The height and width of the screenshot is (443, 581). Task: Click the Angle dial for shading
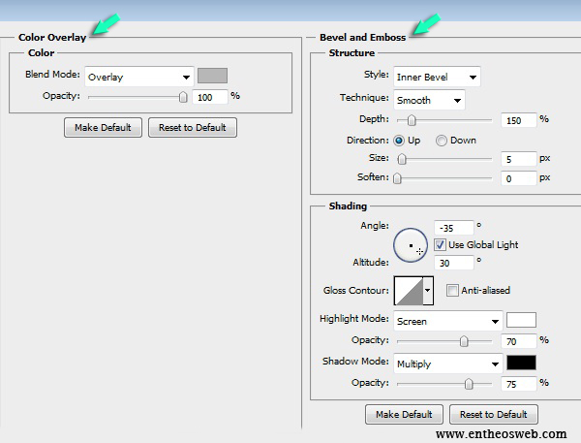(411, 245)
